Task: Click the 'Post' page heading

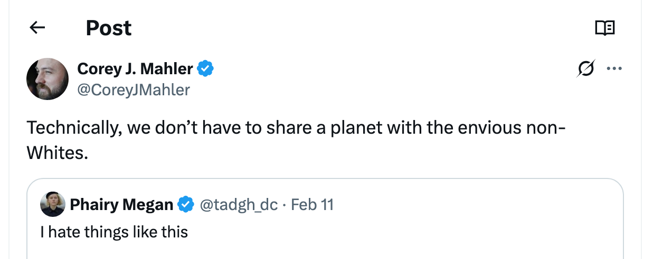Action: 109,28
